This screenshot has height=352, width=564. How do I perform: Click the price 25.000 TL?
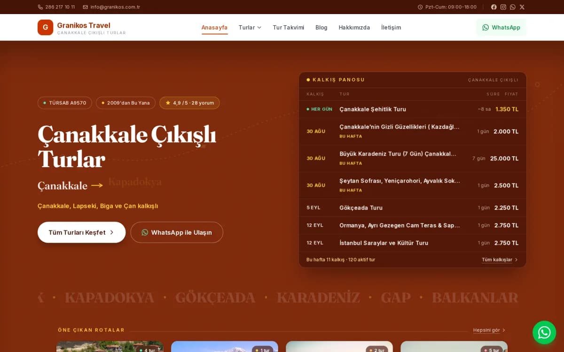click(504, 159)
